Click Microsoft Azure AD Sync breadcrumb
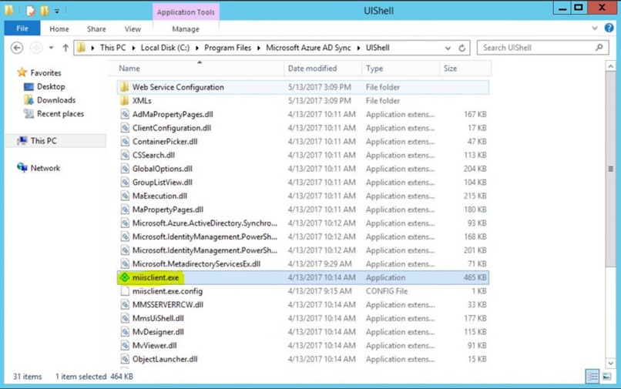Viewport: 621px width, 389px height. (x=308, y=48)
